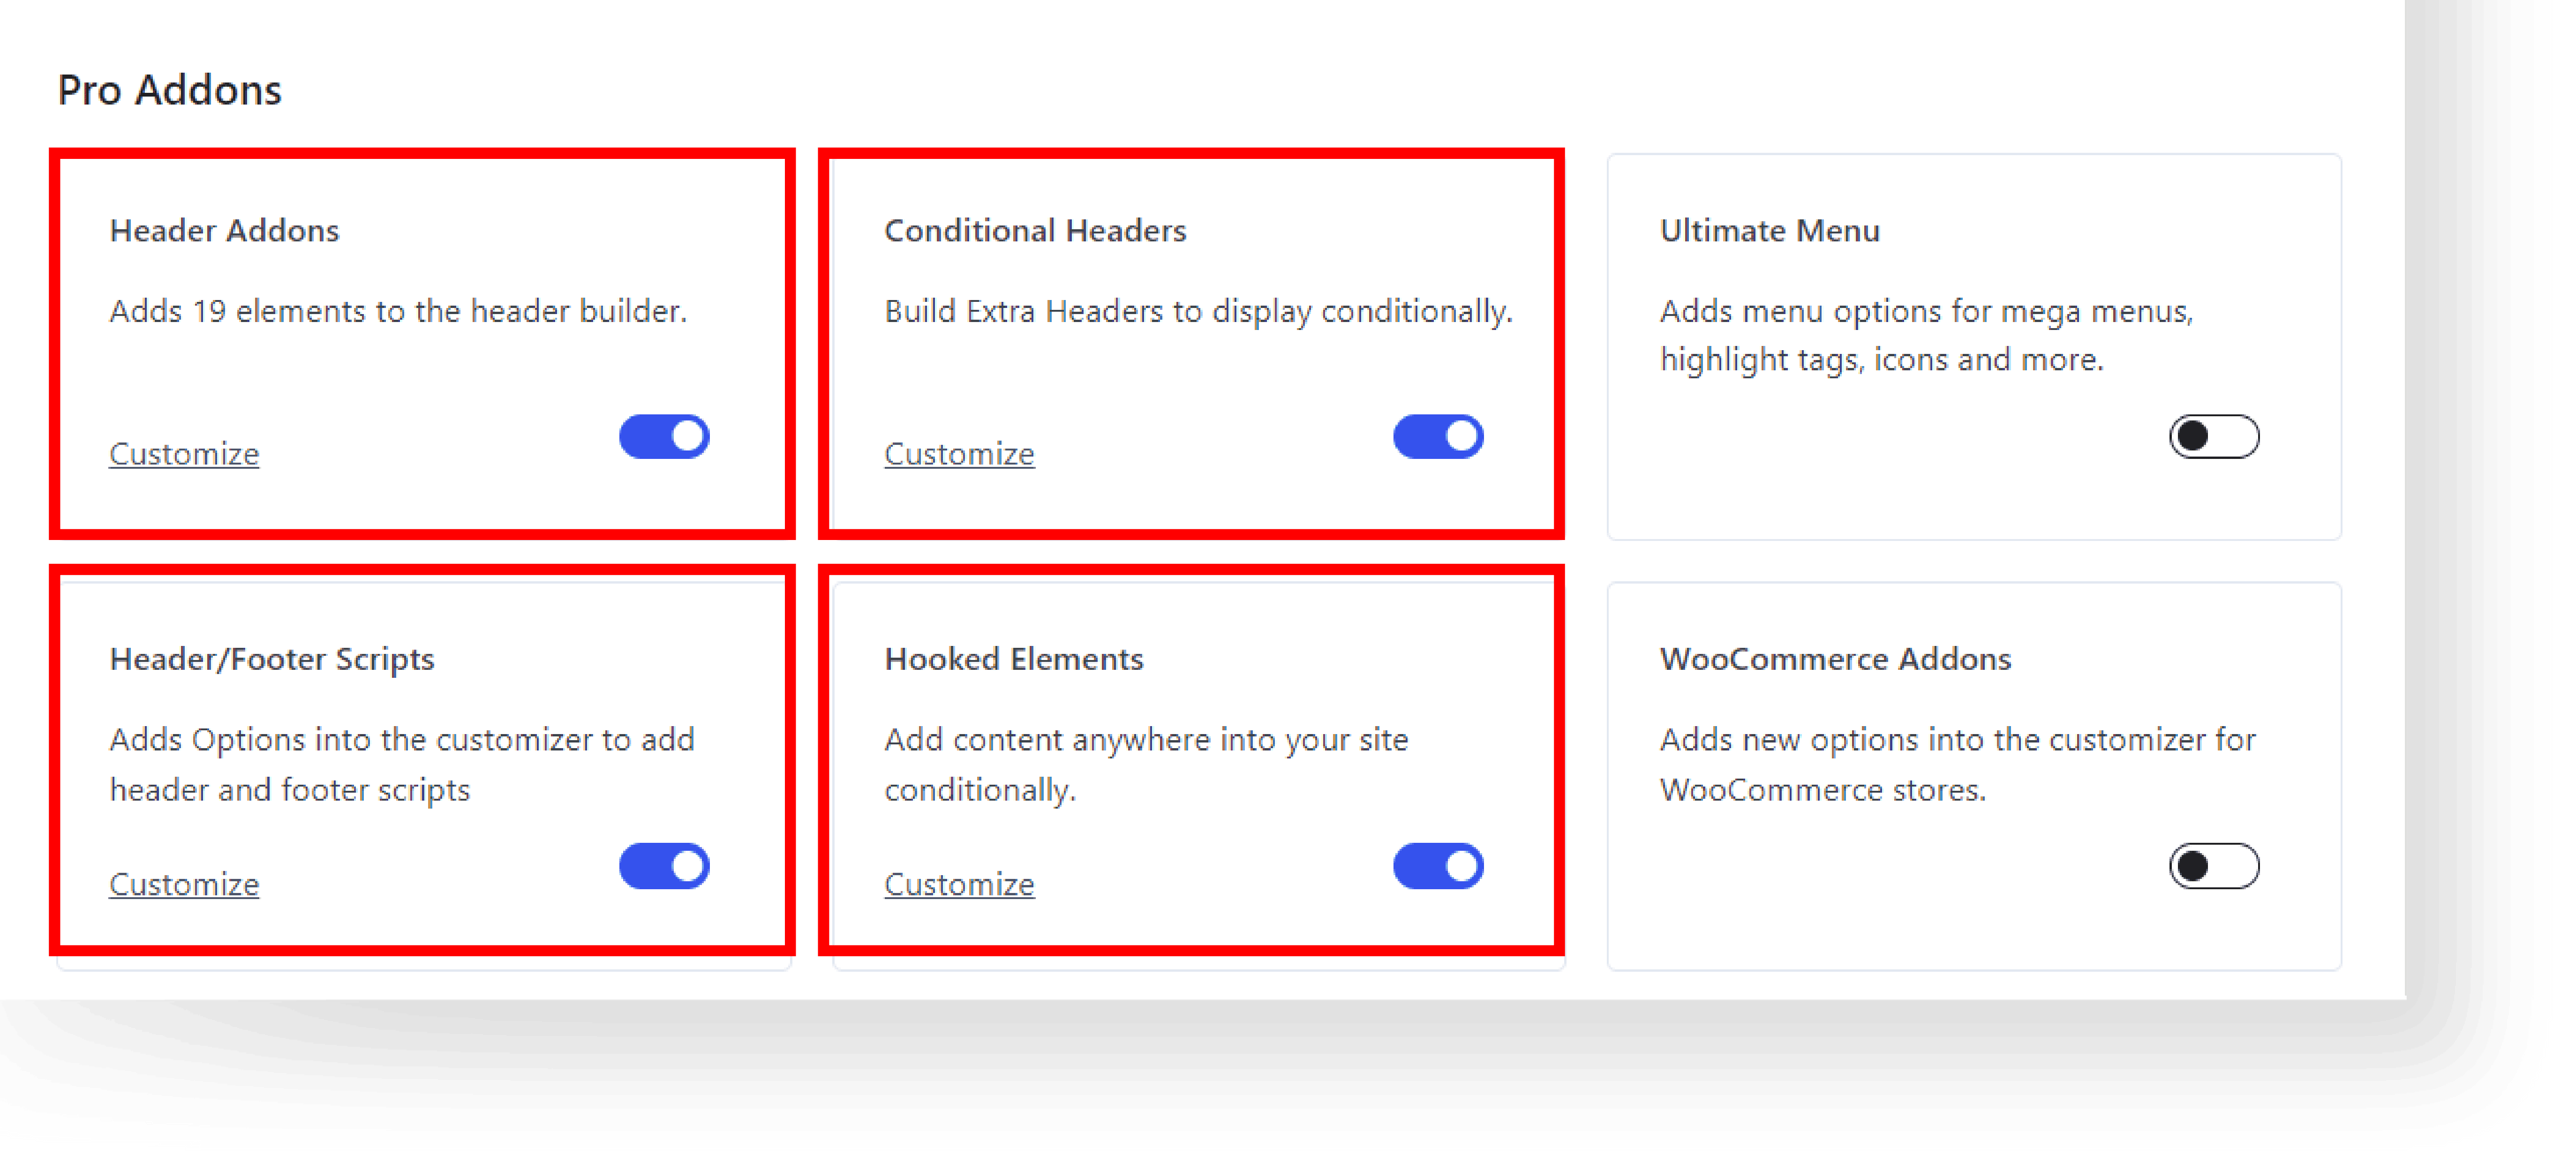Click the 'Add content anywhere' description text
Screen dimensions: 2576x1155
pos(1146,765)
